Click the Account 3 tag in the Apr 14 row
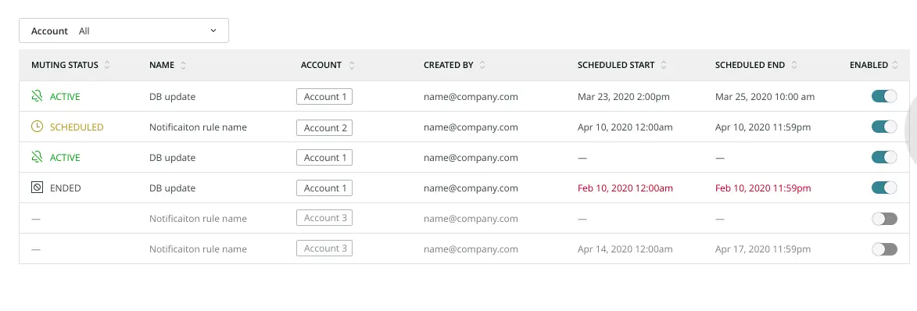The width and height of the screenshot is (917, 311). click(x=324, y=248)
